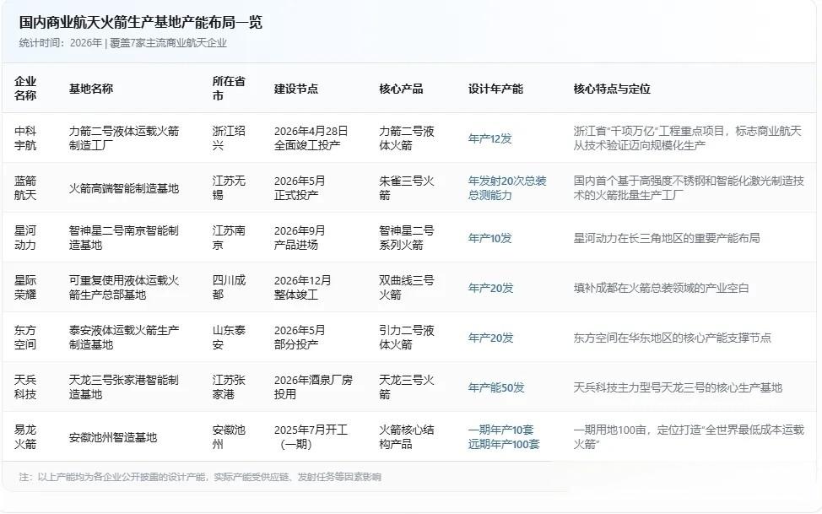822x514 pixels.
Task: Select the 浙江绍兴 location cell
Action: 229,138
